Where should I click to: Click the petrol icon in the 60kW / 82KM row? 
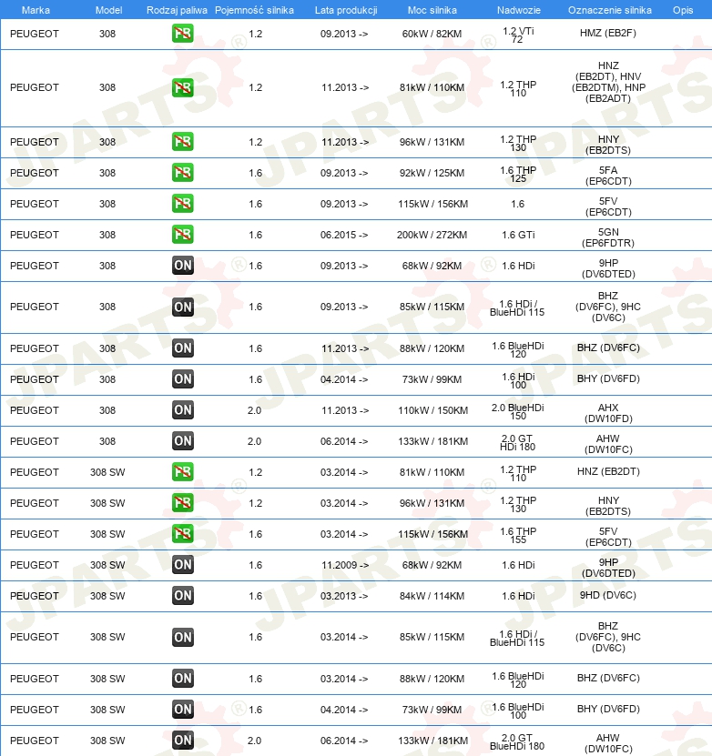[183, 34]
